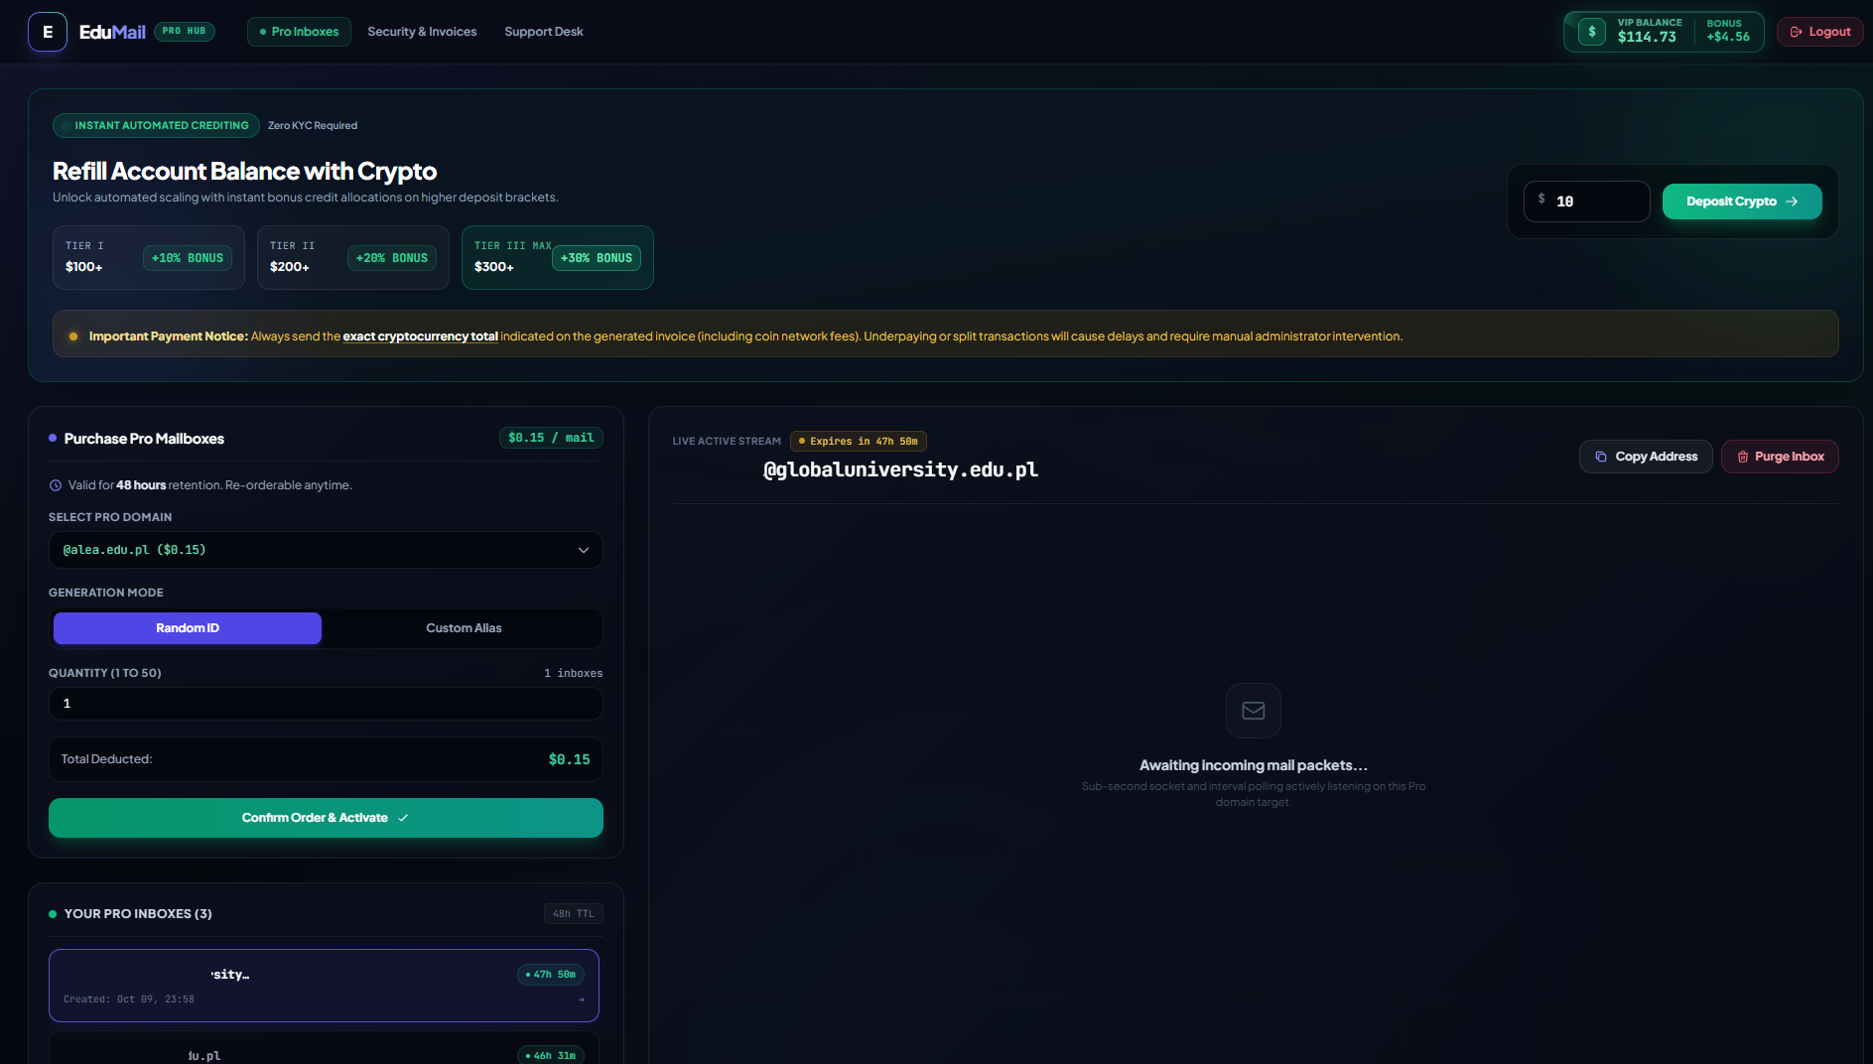Click the $0.15 / mail price tag
The height and width of the screenshot is (1064, 1873).
[551, 438]
